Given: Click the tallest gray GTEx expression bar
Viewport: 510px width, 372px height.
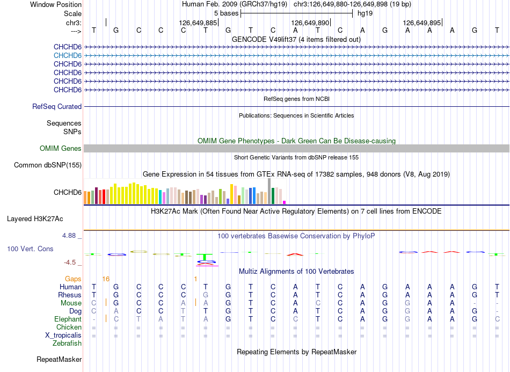Looking at the screenshot, I should click(269, 191).
